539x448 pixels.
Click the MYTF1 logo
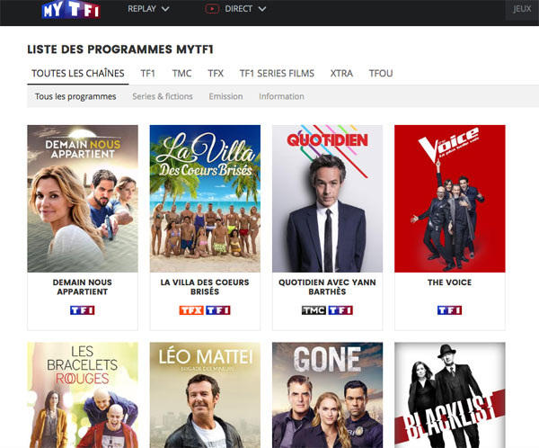70,10
